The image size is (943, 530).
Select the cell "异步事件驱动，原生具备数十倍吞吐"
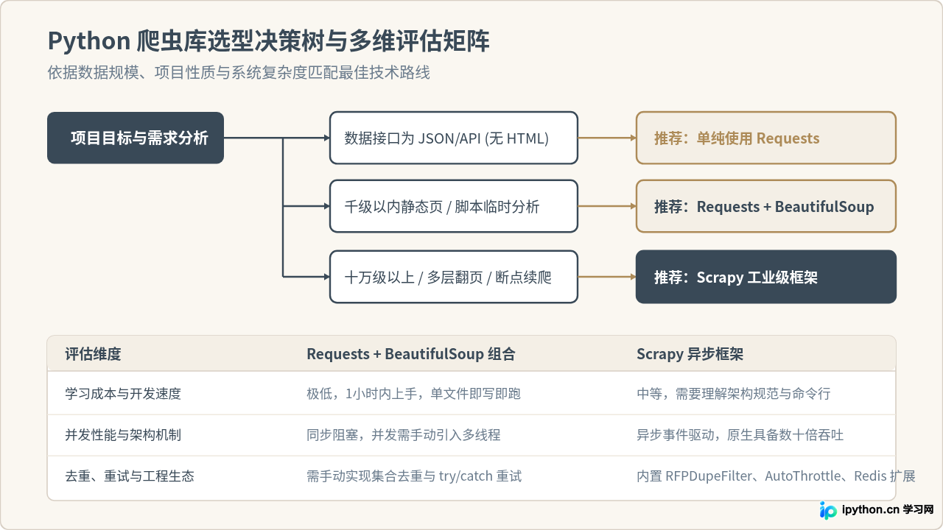[740, 435]
